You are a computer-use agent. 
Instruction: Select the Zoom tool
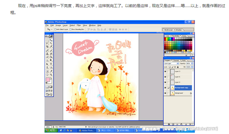pyautogui.click(x=51, y=75)
